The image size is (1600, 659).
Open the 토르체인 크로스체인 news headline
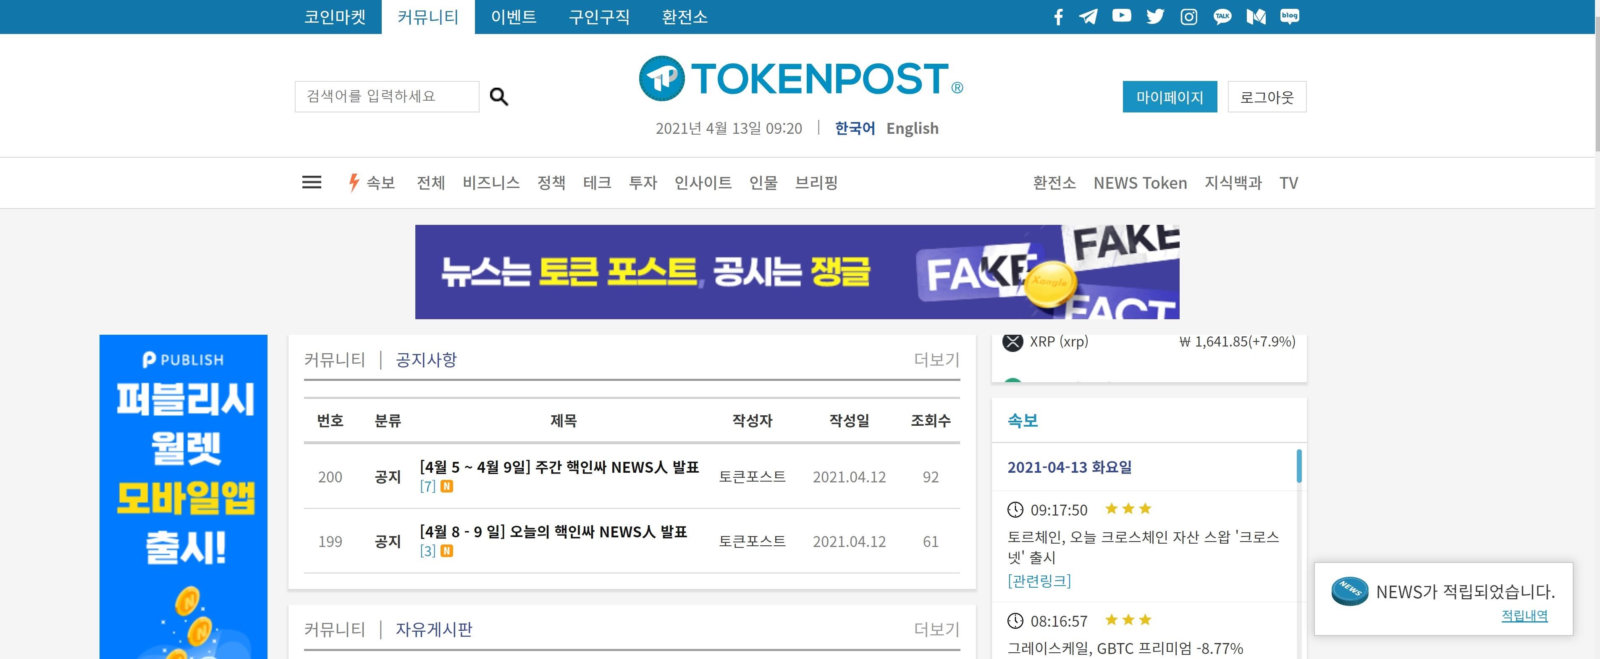pos(1143,547)
